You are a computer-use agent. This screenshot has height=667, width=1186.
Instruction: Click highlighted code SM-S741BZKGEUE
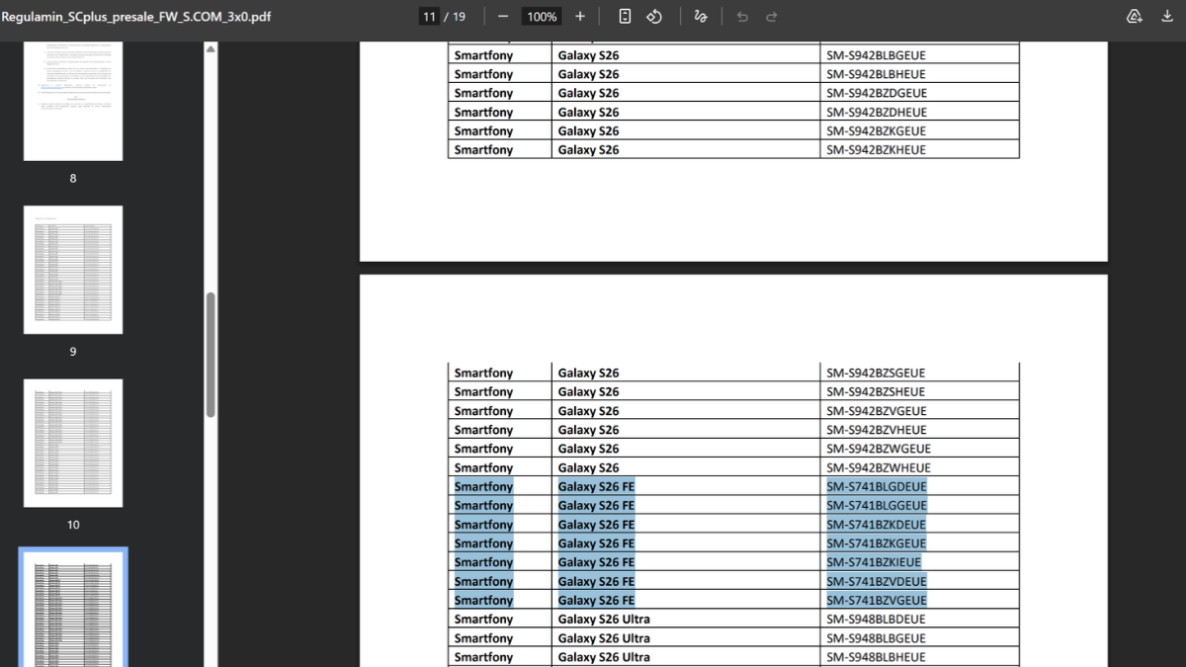[x=876, y=543]
